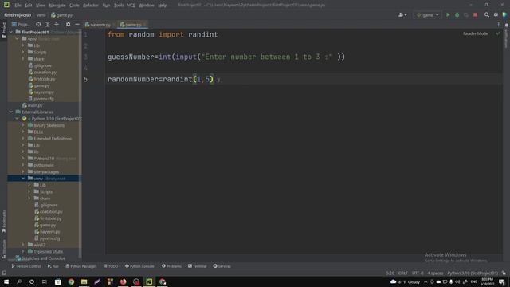The image size is (510, 287).
Task: Click line separator CRLF in status bar
Action: (x=402, y=273)
